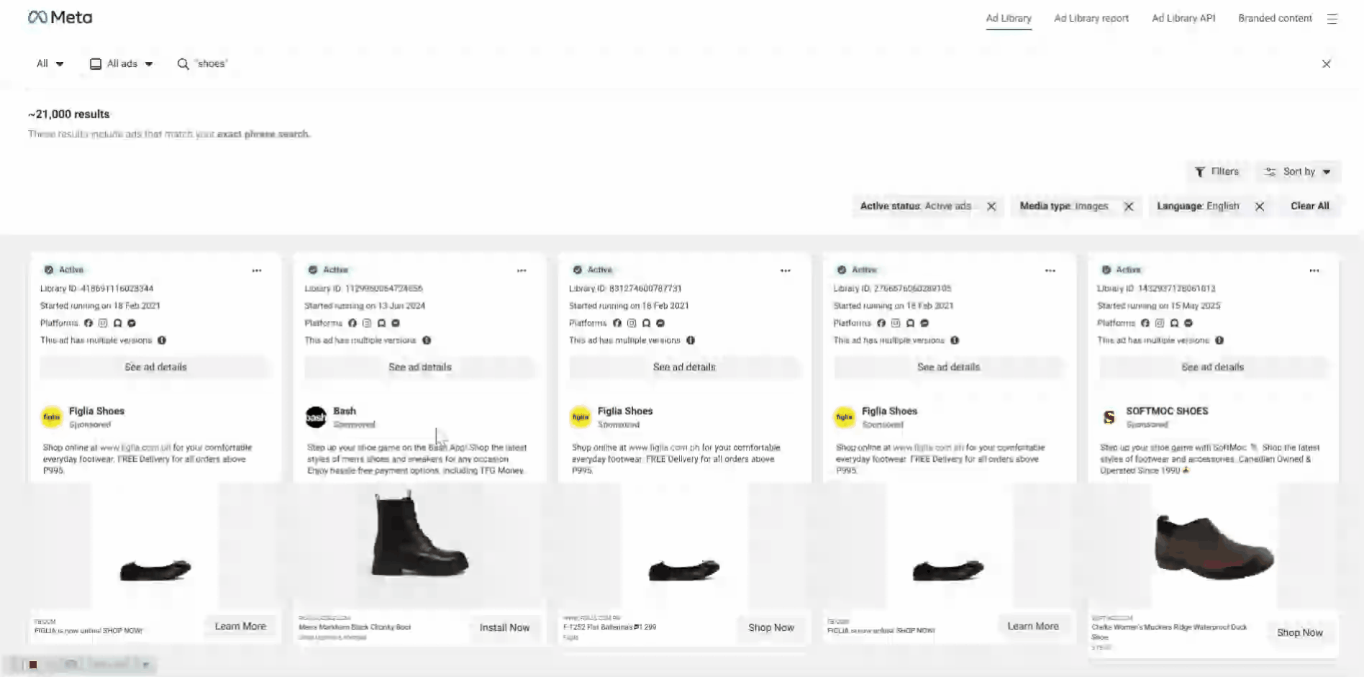Click the Facebook platform icon on first ad
1364x677 pixels.
[88, 323]
